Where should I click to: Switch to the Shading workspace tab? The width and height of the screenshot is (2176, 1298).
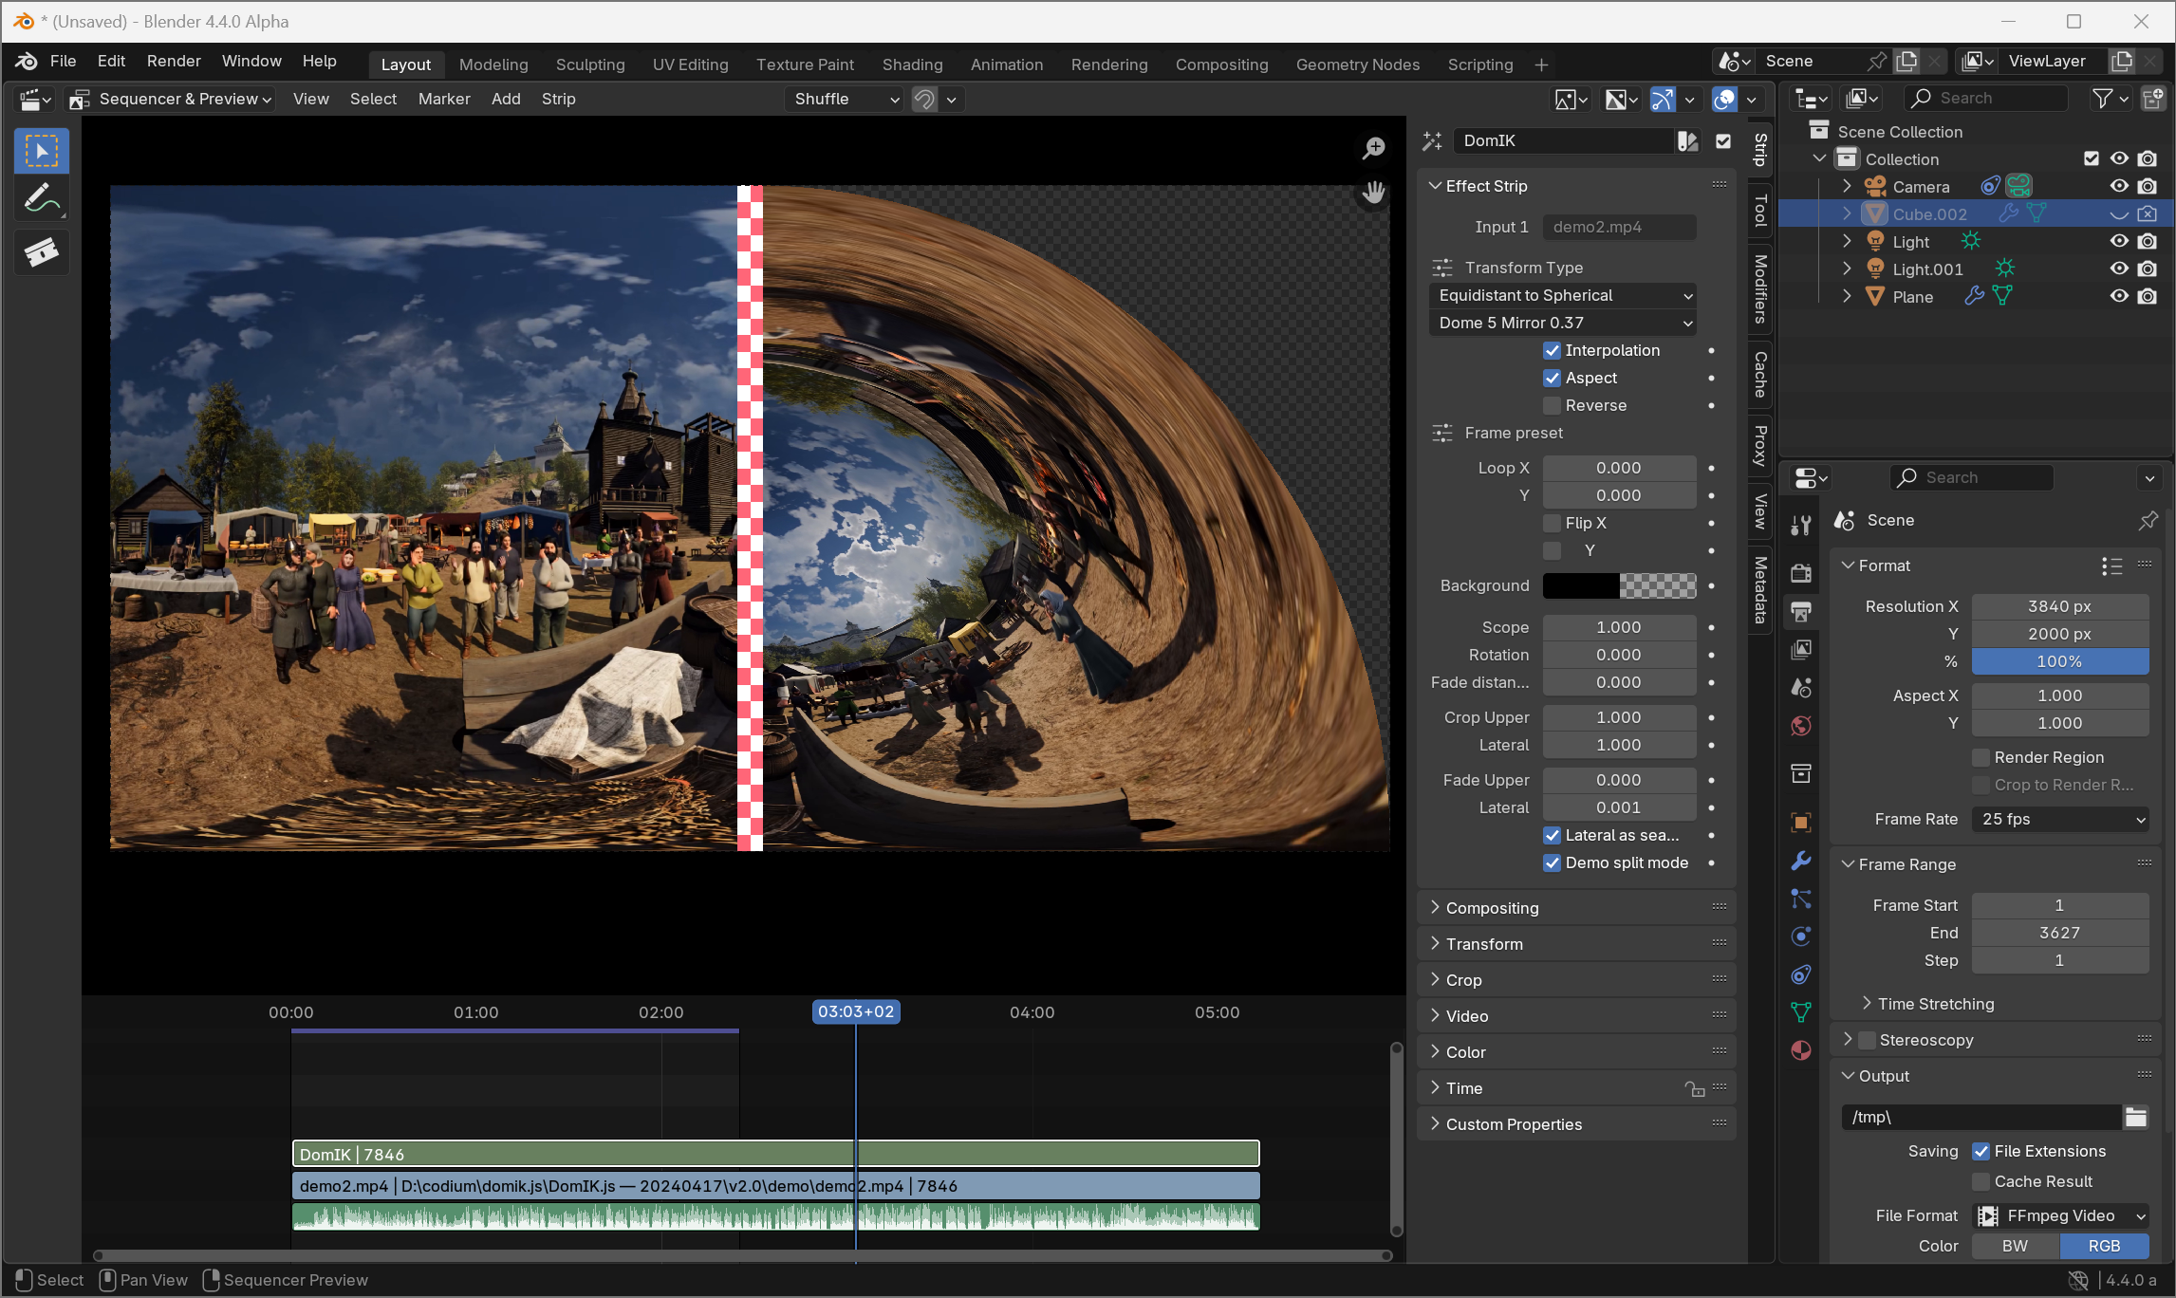912,65
